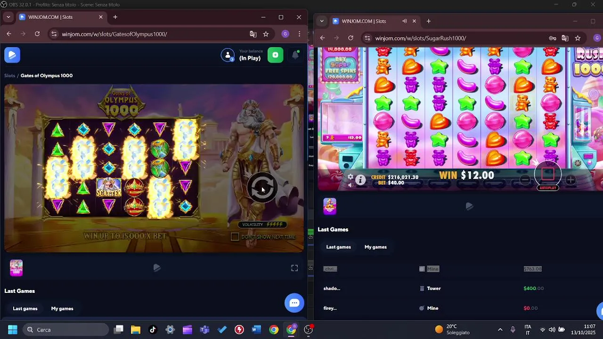Translate page icon in right browser
603x339 pixels.
(565, 38)
